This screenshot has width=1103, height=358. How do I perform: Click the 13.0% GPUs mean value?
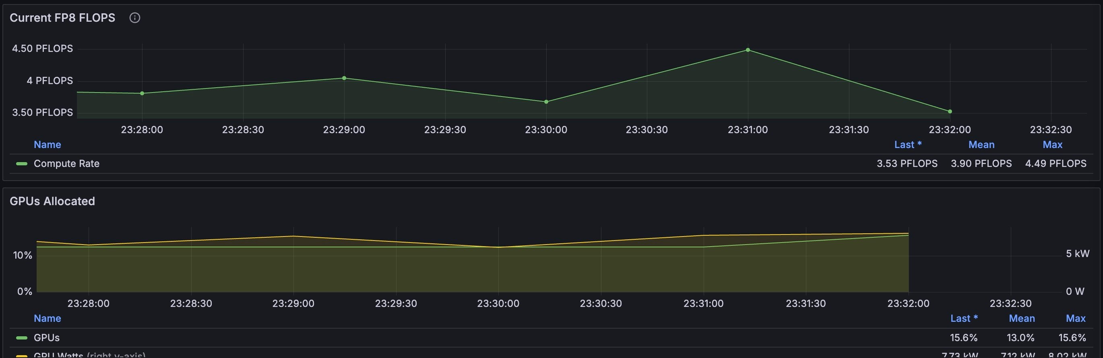(x=1020, y=337)
